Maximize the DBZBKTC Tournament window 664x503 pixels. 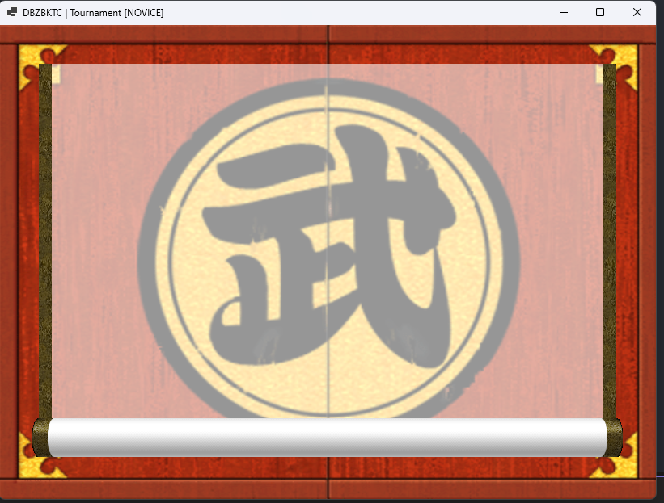coord(599,12)
